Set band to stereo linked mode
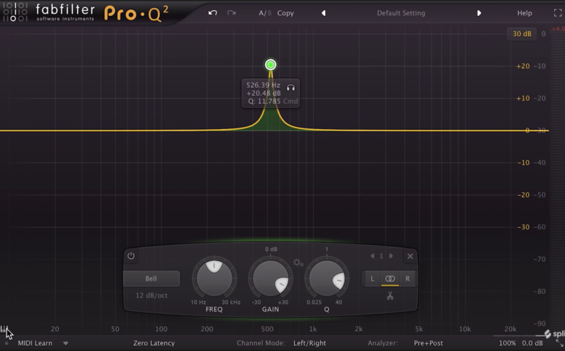 tap(390, 278)
